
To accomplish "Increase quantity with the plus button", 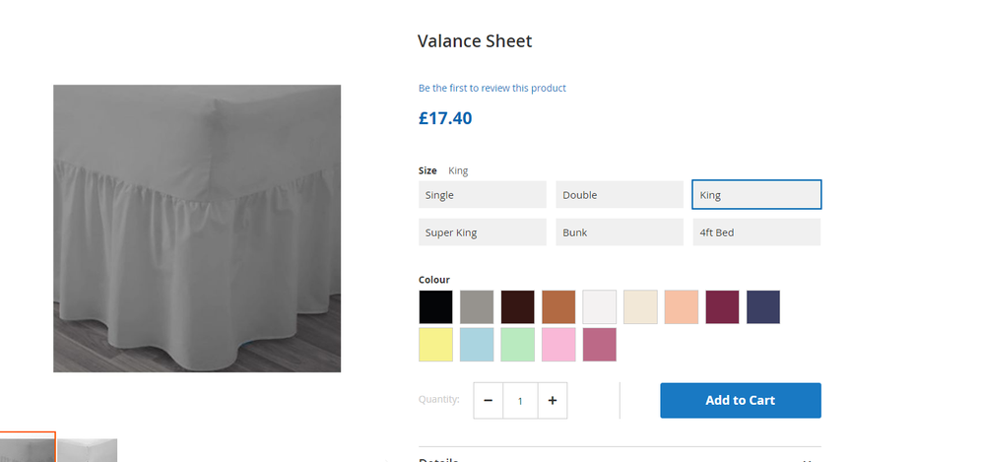I will click(x=553, y=401).
